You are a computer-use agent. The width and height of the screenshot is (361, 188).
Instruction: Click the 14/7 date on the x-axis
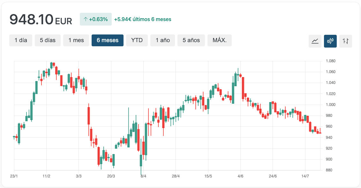pos(305,176)
